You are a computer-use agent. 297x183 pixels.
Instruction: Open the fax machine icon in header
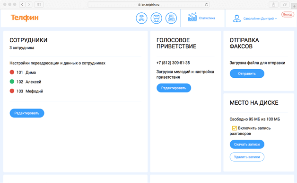pyautogui.click(x=171, y=18)
